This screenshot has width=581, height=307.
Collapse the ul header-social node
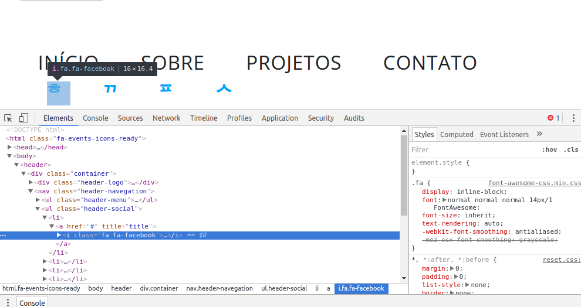point(38,209)
